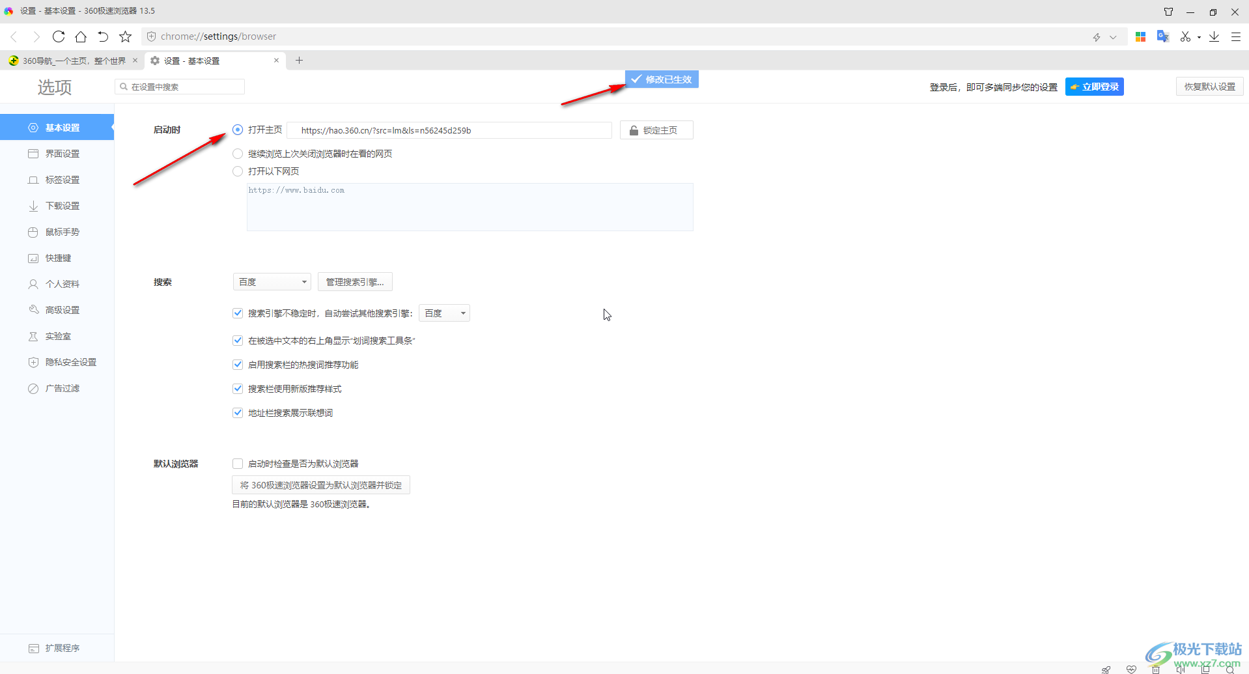Bookmark this page with the star icon
This screenshot has width=1249, height=674.
tap(126, 36)
